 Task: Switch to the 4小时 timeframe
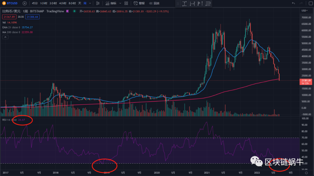pyautogui.click(x=62, y=3)
